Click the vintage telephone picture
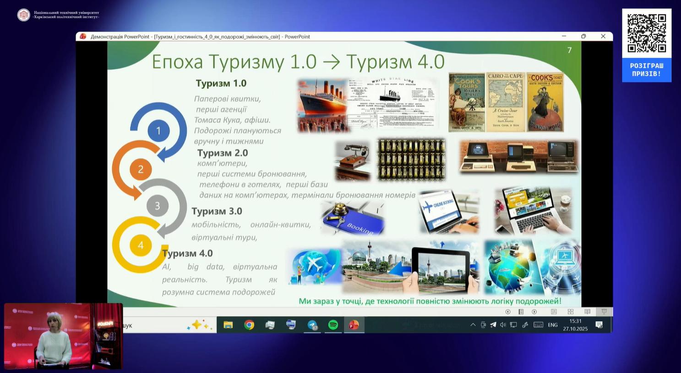The width and height of the screenshot is (681, 373). click(352, 160)
